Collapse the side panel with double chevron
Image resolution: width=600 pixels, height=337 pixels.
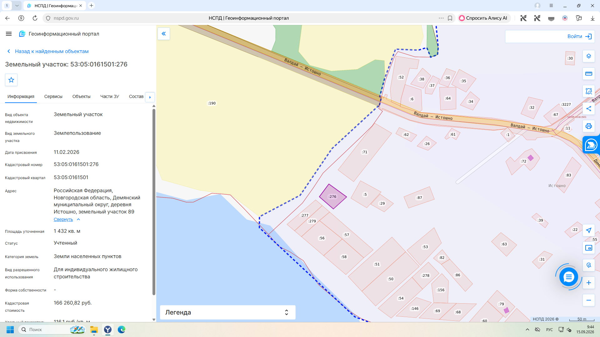coord(164,34)
